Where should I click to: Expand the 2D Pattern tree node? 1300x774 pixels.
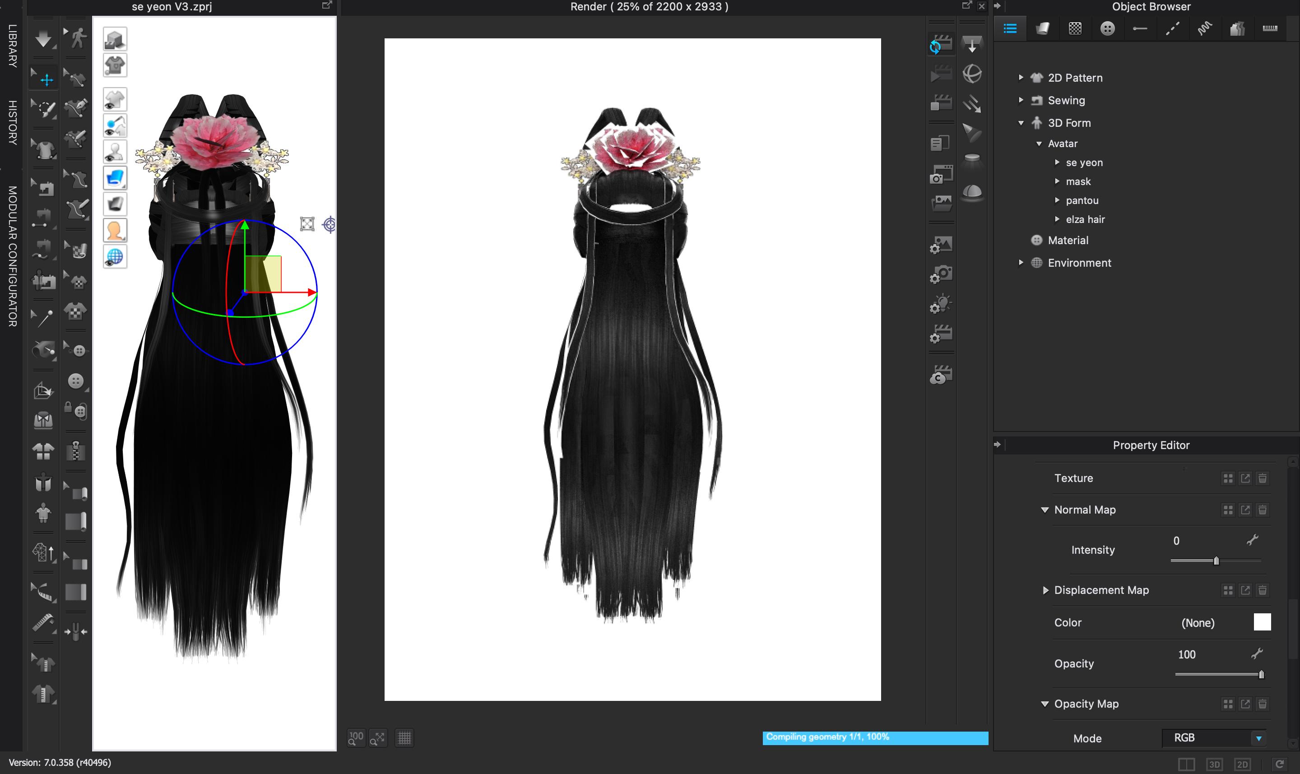tap(1021, 77)
